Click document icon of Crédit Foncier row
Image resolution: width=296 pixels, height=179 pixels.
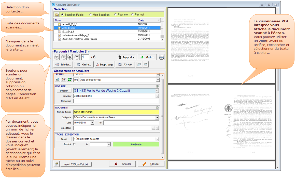(60, 39)
